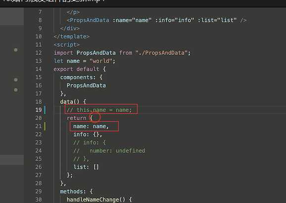Click the gutter dot beside line 12

pos(16,50)
